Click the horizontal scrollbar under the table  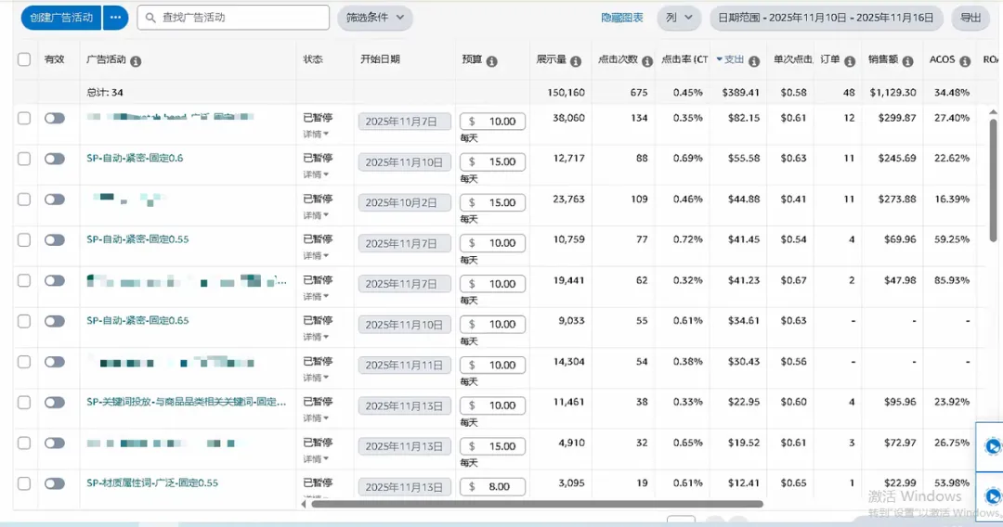[x=537, y=504]
